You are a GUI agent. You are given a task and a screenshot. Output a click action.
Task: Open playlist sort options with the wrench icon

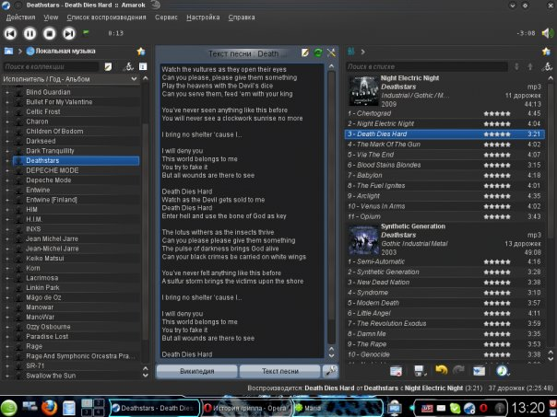click(548, 66)
